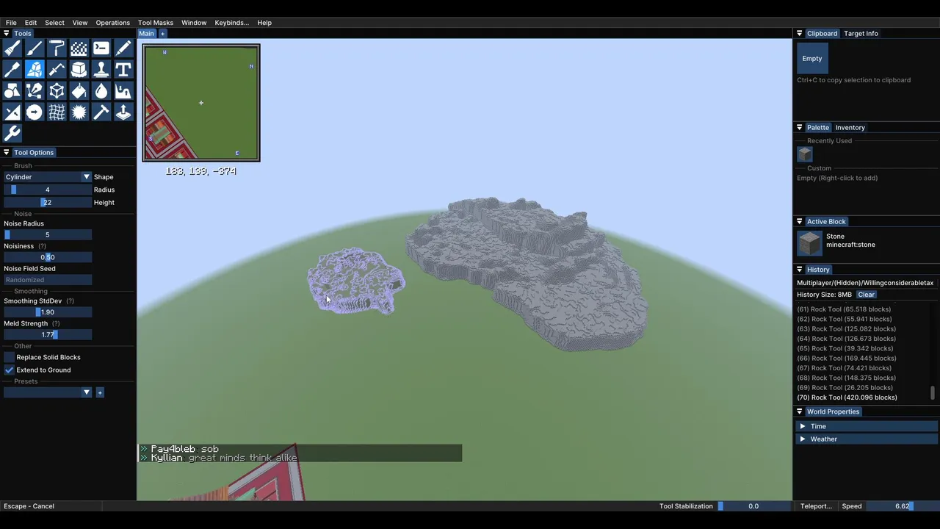This screenshot has height=529, width=940.
Task: Open the Operations menu
Action: (112, 23)
